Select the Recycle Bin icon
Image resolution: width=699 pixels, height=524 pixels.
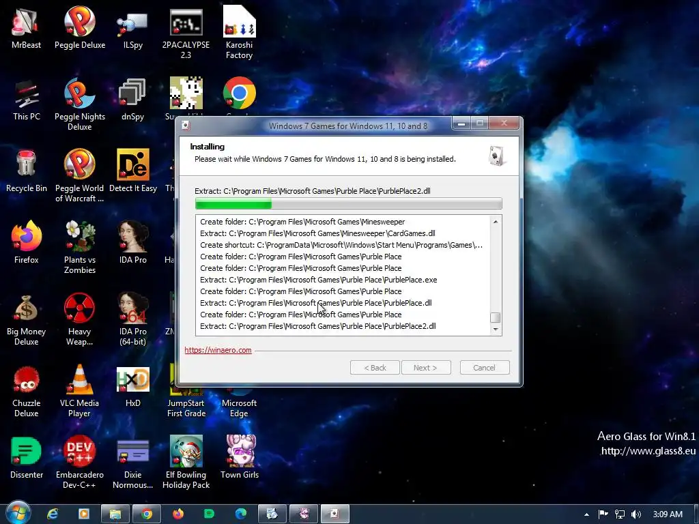pyautogui.click(x=26, y=171)
